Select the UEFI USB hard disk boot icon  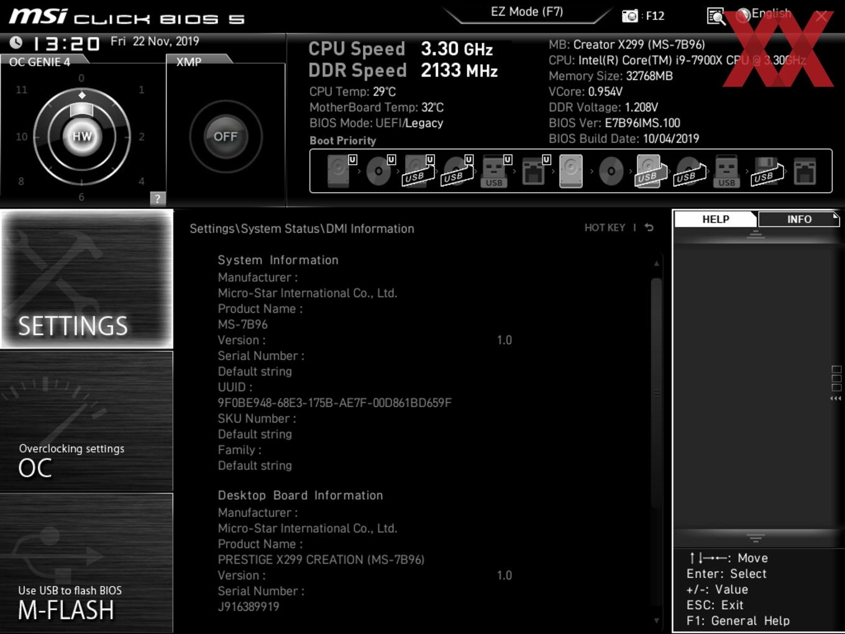click(x=418, y=171)
